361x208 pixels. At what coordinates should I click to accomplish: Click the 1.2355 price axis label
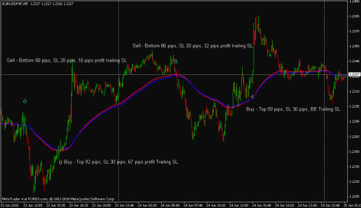tap(355, 46)
